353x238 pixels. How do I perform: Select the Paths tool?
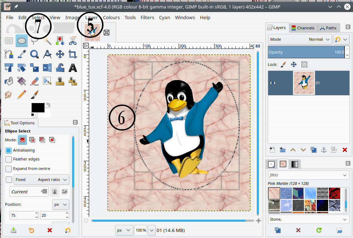9,54
